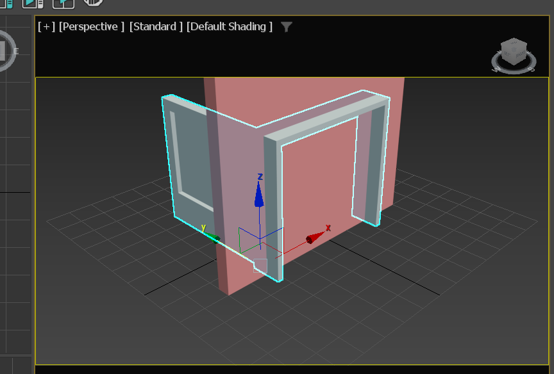Image resolution: width=554 pixels, height=374 pixels.
Task: Toggle the viewport selection filter funnel
Action: click(x=286, y=27)
